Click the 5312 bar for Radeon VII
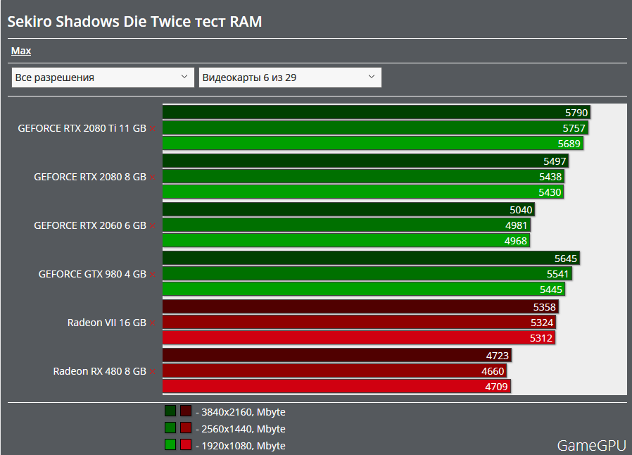 [359, 337]
